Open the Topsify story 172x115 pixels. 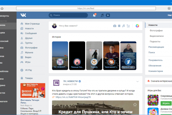point(94,56)
